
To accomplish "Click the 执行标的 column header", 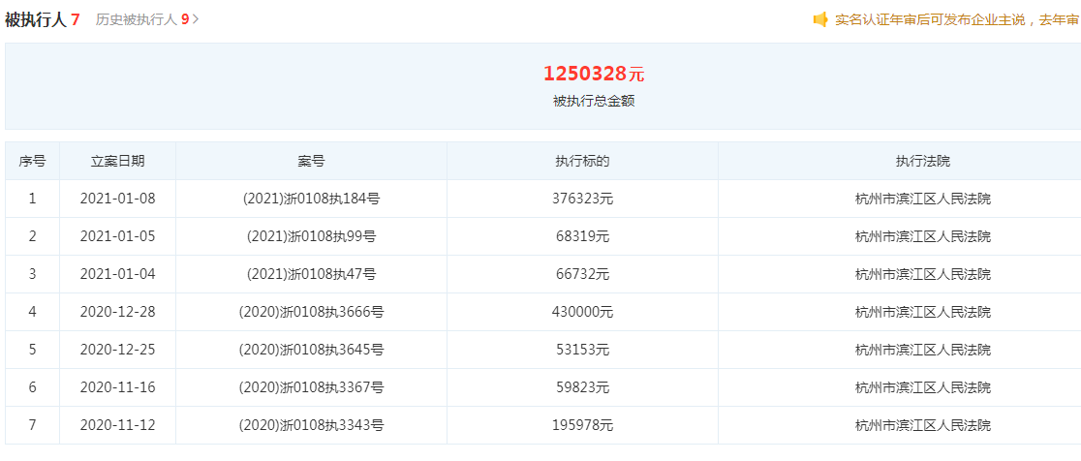I will (582, 161).
